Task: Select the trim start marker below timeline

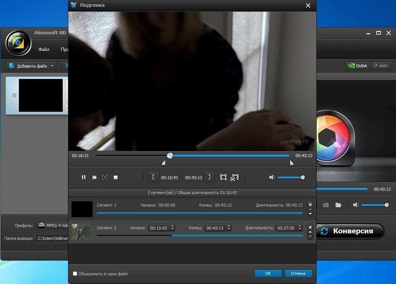Action: (x=164, y=163)
